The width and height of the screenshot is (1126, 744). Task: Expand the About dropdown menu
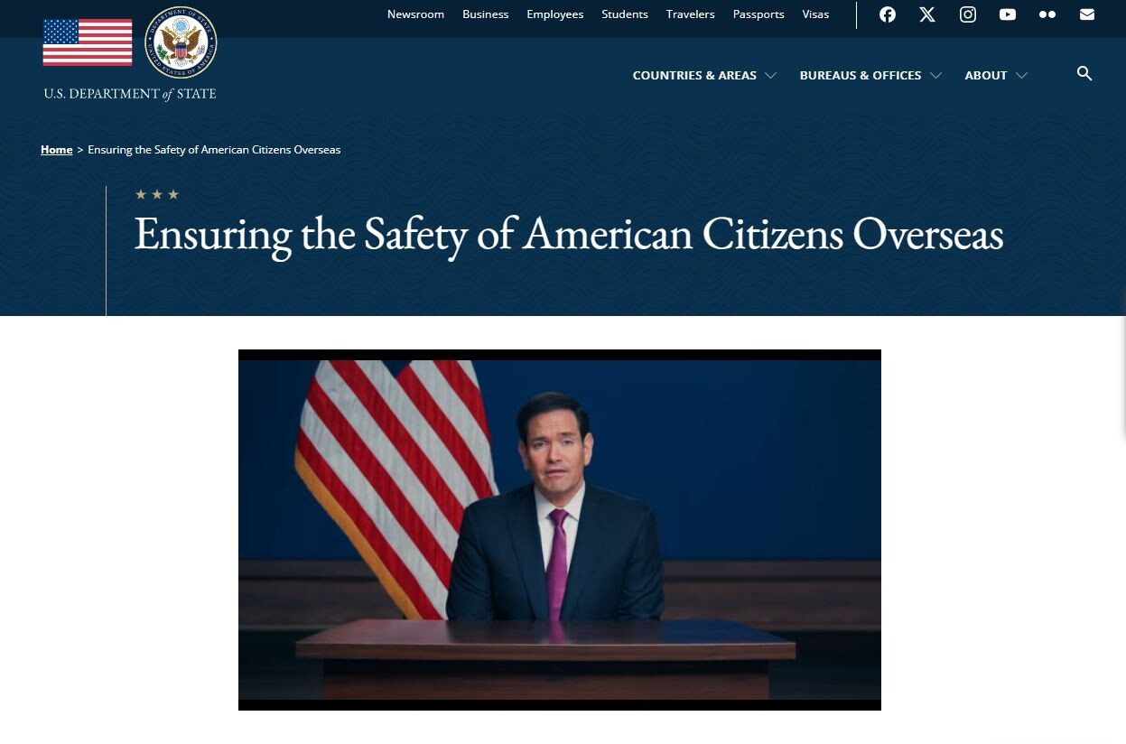click(x=995, y=76)
